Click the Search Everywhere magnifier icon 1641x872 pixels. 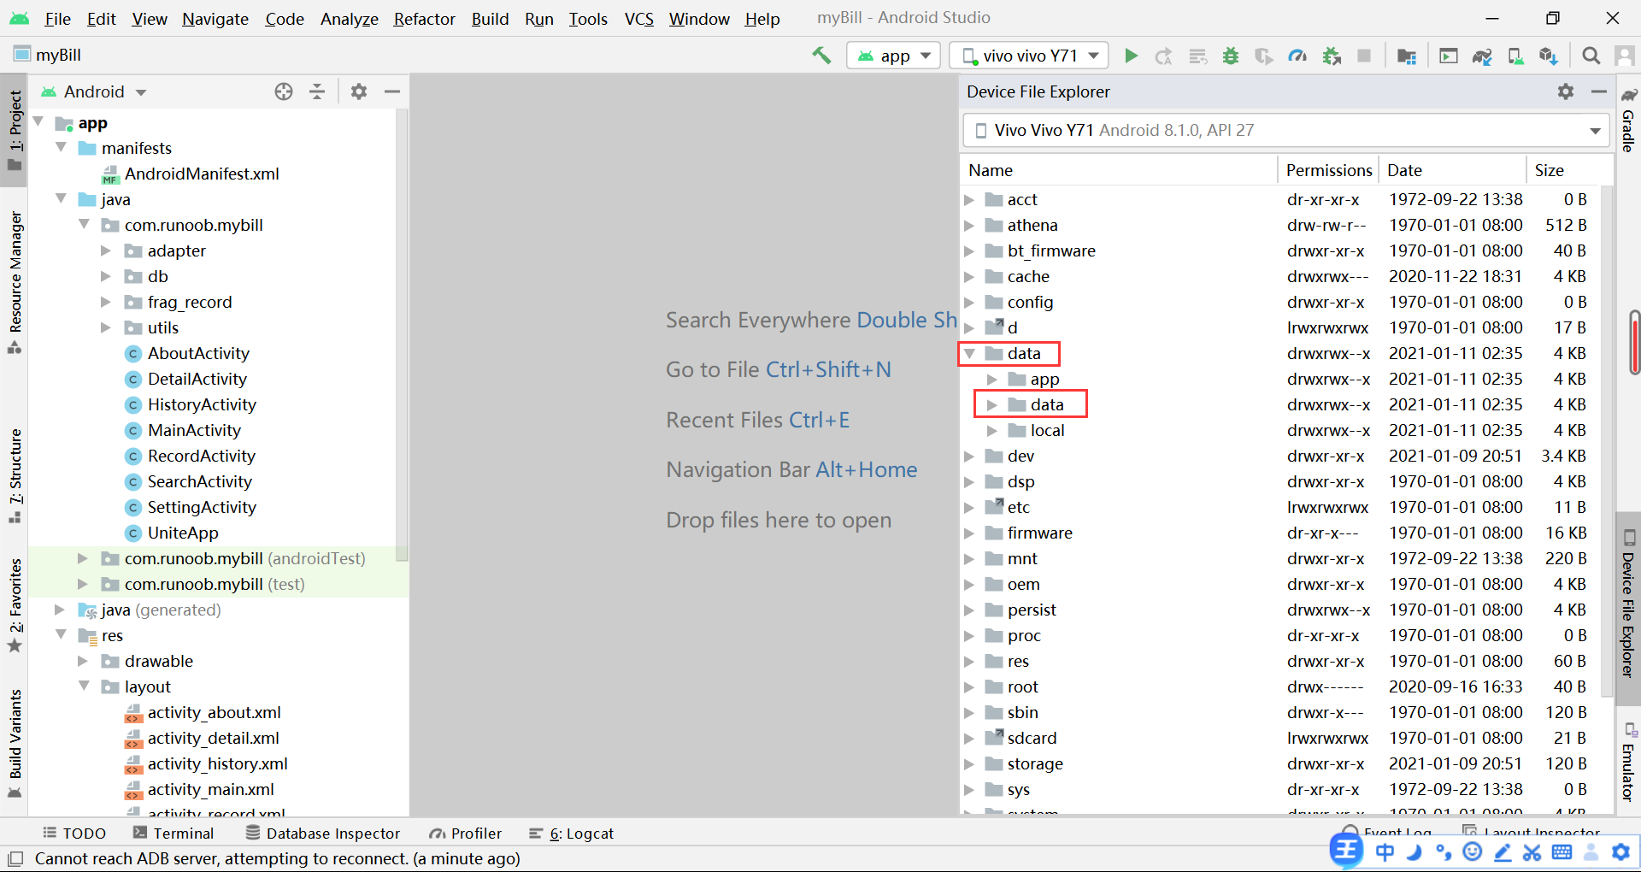(x=1591, y=56)
